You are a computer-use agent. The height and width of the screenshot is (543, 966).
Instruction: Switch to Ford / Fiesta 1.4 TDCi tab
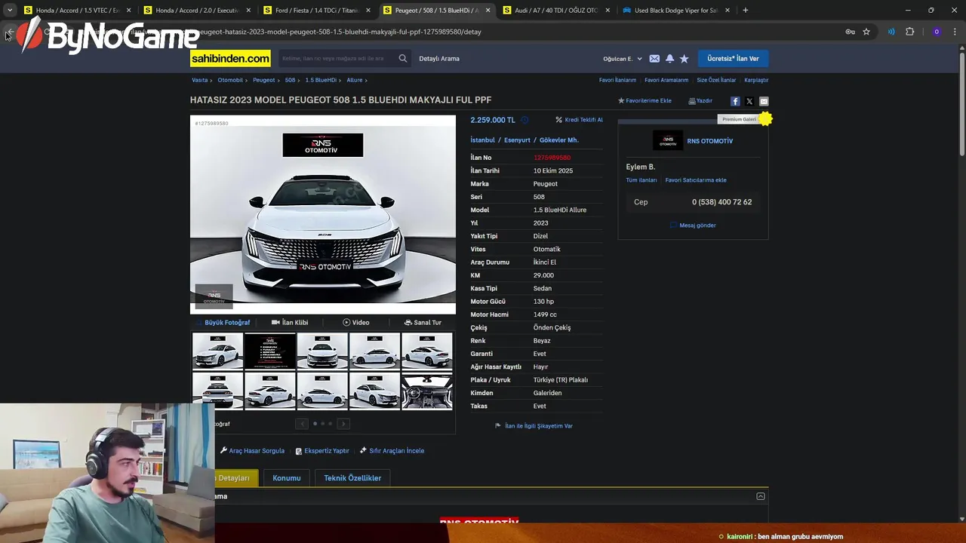tap(315, 11)
